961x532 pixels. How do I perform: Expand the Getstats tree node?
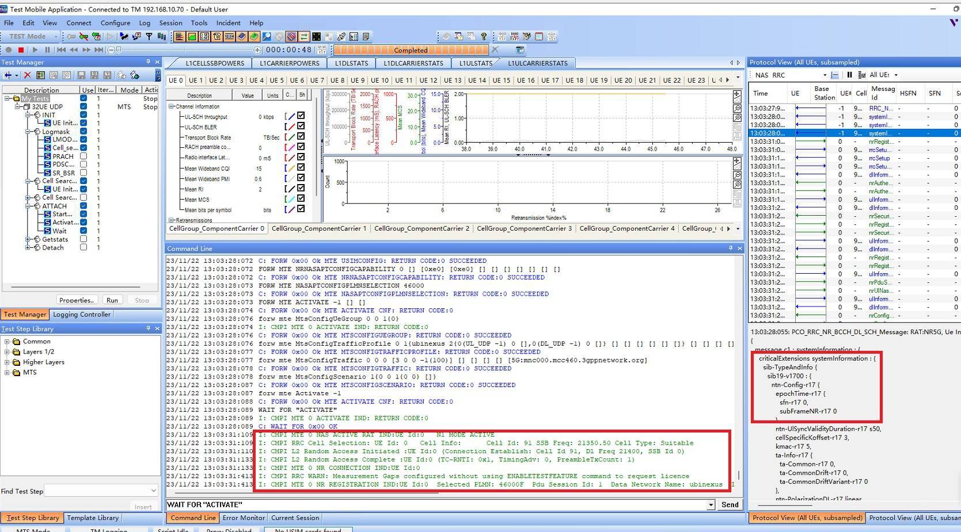click(28, 239)
